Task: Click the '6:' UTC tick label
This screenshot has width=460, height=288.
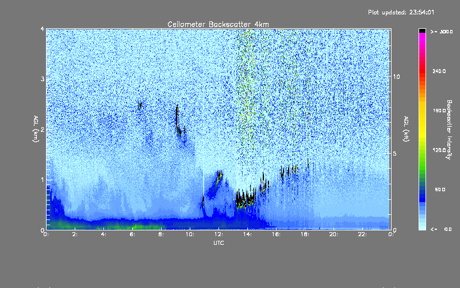Action: [x=133, y=234]
